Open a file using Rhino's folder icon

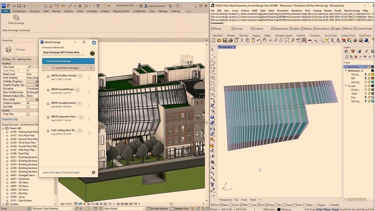click(x=219, y=40)
